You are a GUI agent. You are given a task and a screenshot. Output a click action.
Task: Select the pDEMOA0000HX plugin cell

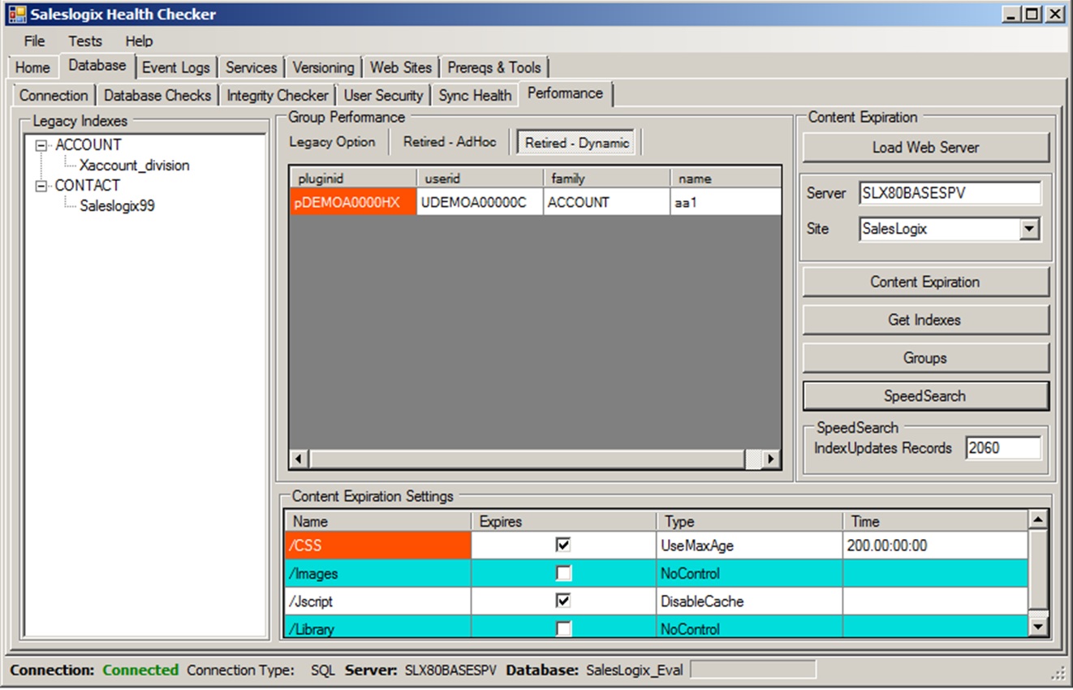coord(353,202)
